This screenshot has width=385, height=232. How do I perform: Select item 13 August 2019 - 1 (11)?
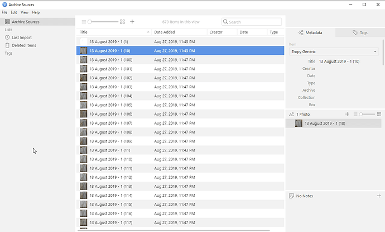[x=180, y=150]
